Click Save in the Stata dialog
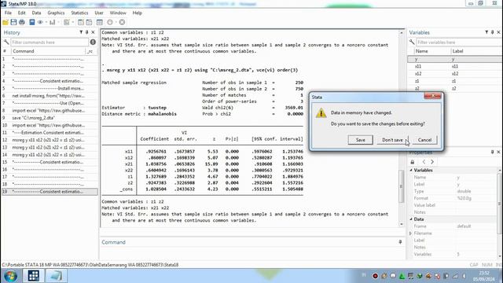The image size is (503, 283). 360,140
